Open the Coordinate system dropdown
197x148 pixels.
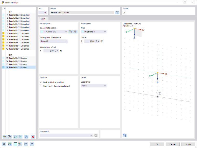[54, 32]
